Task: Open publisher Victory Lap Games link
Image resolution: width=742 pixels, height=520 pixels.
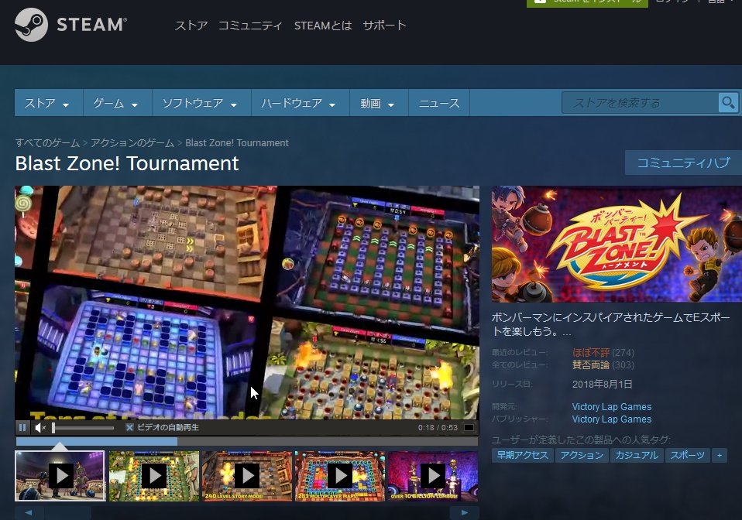Action: pyautogui.click(x=611, y=419)
